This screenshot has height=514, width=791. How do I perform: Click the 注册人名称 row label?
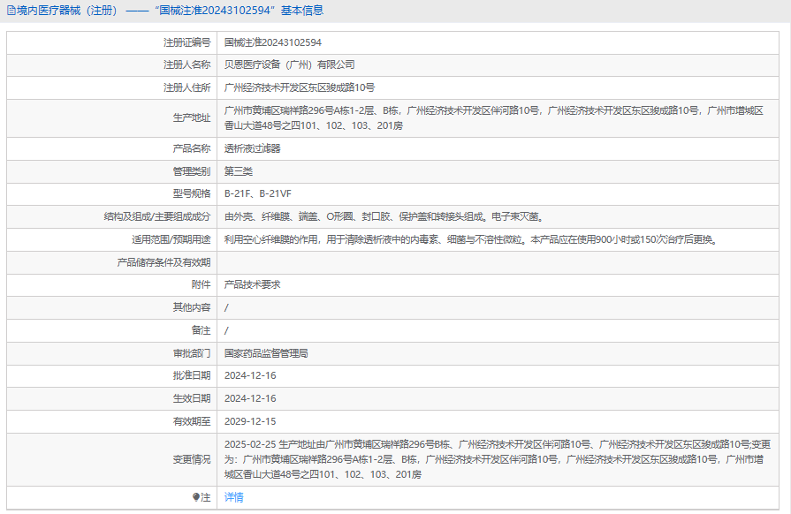(186, 64)
